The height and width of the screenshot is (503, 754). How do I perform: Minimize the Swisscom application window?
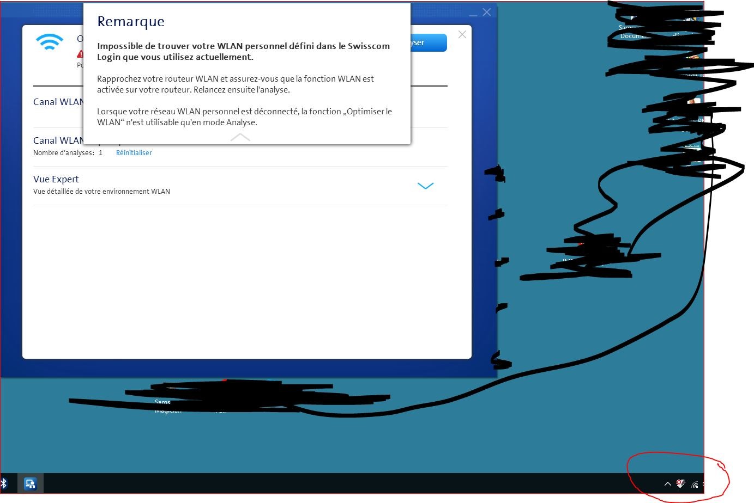(473, 13)
